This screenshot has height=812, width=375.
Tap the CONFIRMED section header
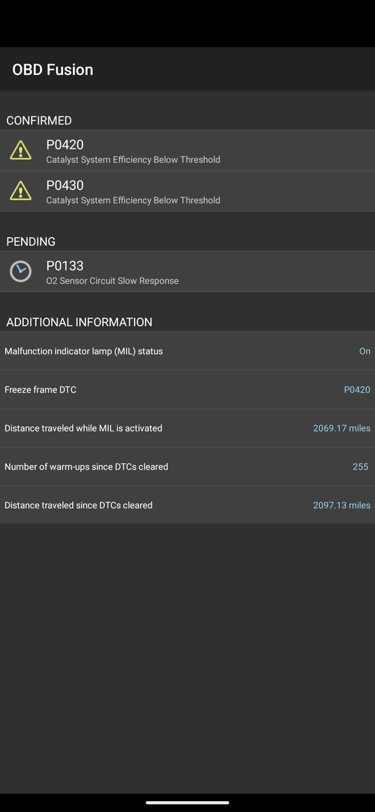[39, 120]
